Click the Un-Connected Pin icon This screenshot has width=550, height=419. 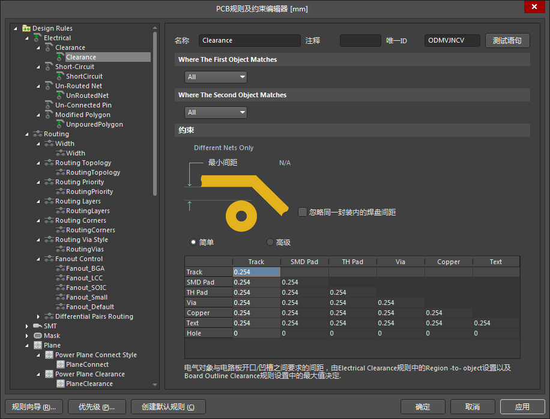coord(49,105)
